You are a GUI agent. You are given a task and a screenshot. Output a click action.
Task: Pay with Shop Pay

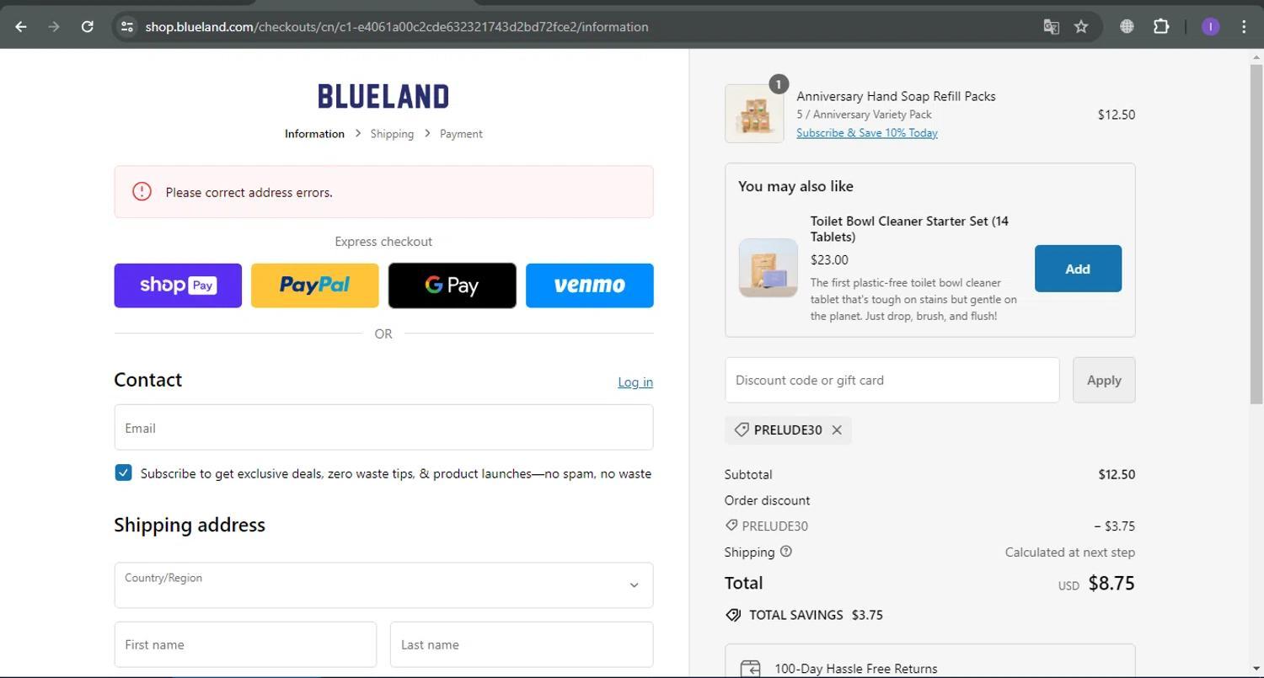click(178, 286)
